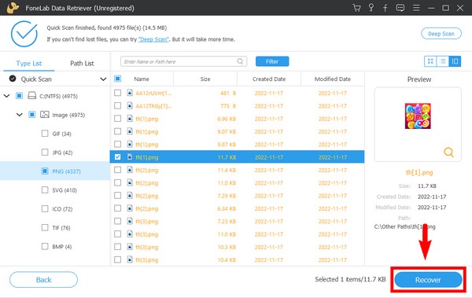
Task: Click the SVG (410) type label
Action: (65, 190)
